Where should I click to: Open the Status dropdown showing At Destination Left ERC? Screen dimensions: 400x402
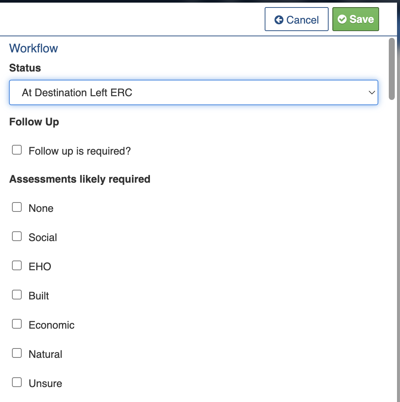(193, 92)
